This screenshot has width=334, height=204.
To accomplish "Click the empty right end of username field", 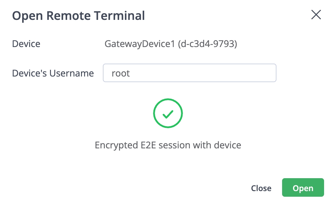I will 258,73.
